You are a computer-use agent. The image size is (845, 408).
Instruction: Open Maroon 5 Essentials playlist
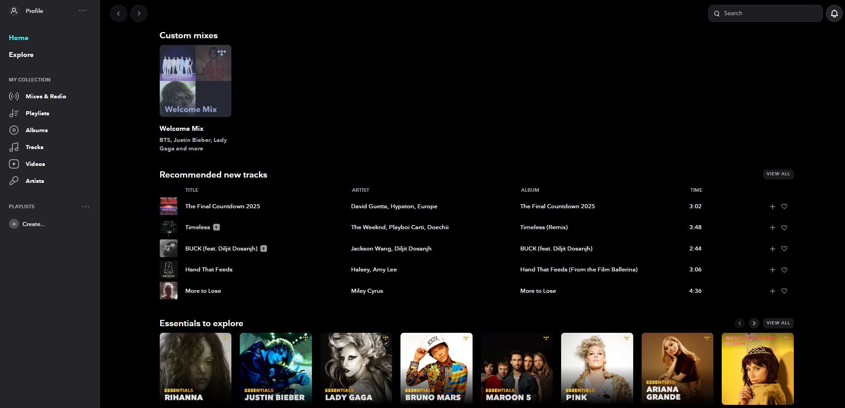(517, 369)
